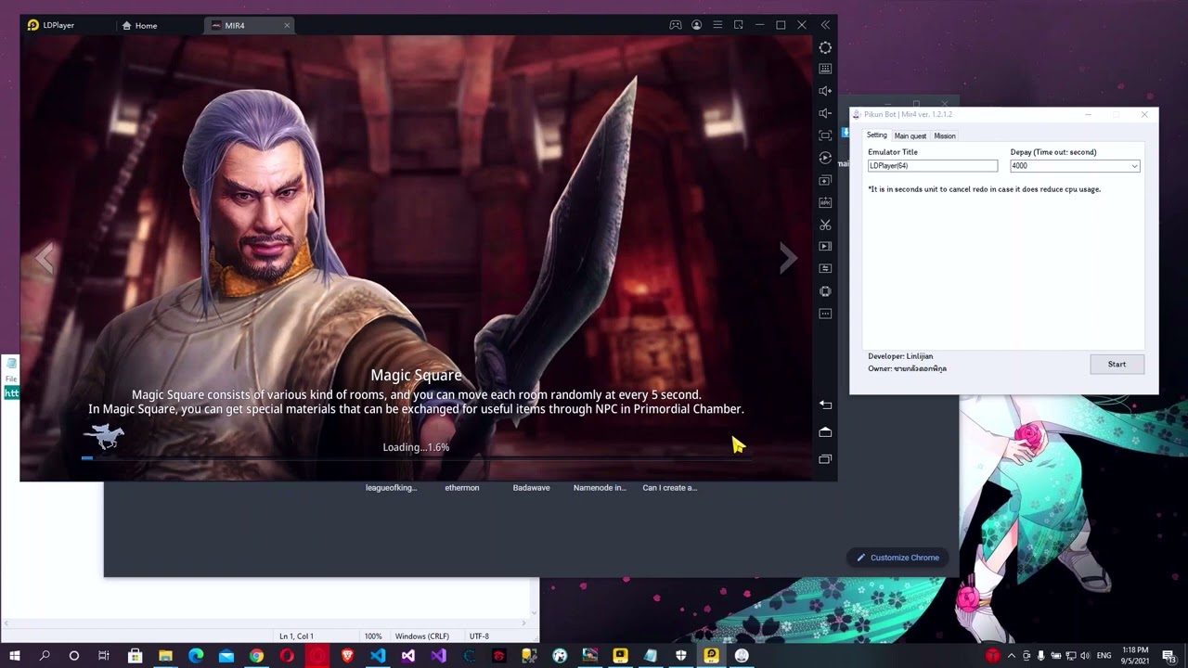Click Customize Chrome button
This screenshot has width=1188, height=668.
click(x=897, y=558)
